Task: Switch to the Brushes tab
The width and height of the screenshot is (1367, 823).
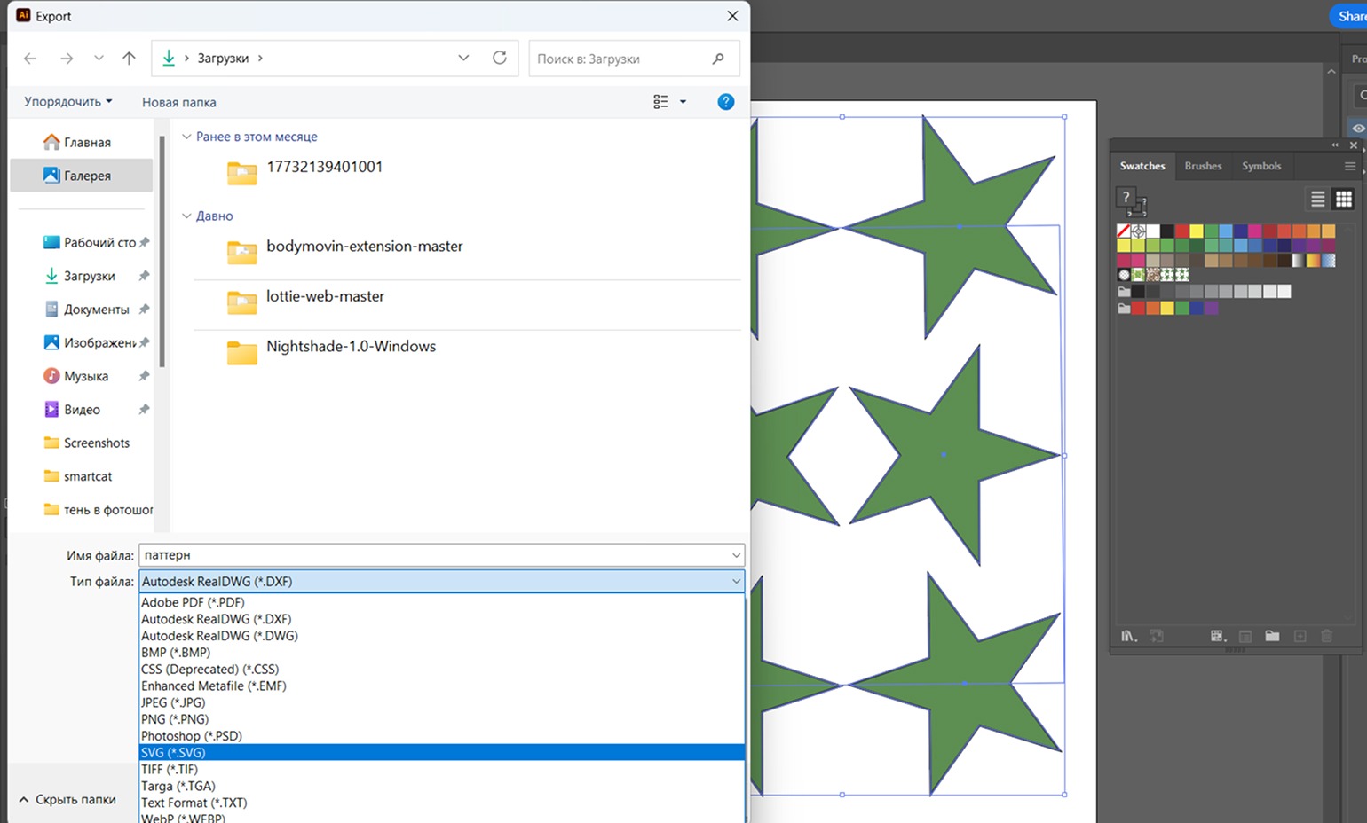Action: (x=1203, y=166)
